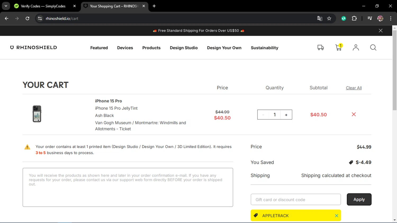Click the red $40.50 subtotal value
This screenshot has width=397, height=223.
(x=318, y=115)
